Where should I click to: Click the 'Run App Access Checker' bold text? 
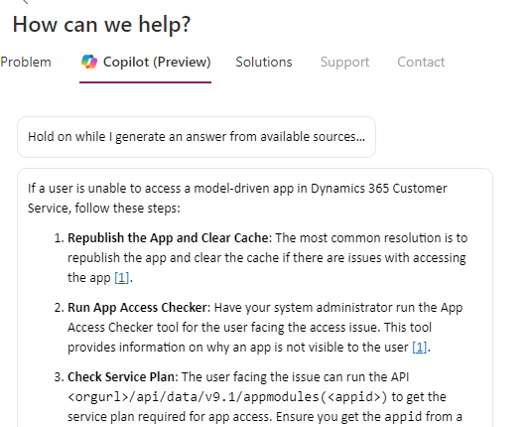[x=137, y=308]
